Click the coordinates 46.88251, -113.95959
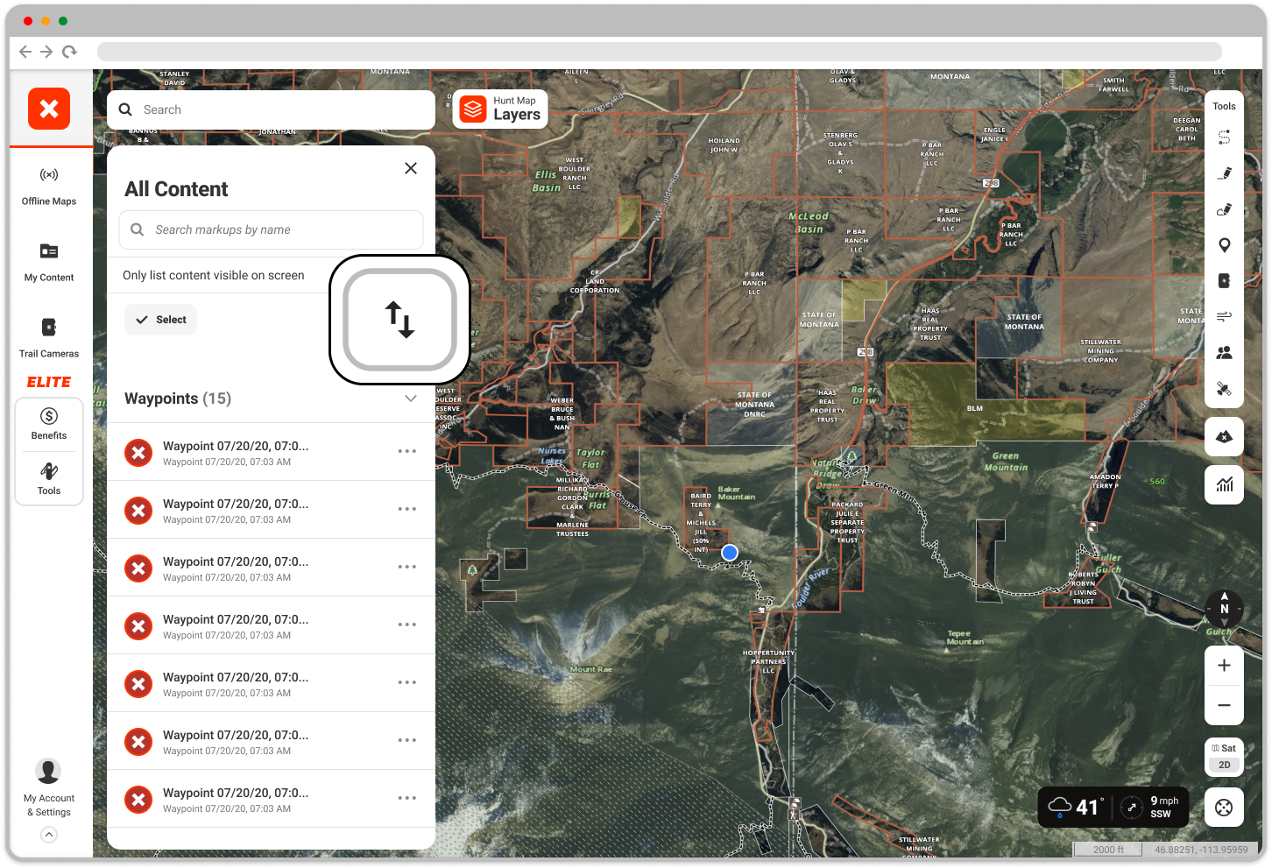Viewport: 1272px width, 868px height. (x=1201, y=850)
